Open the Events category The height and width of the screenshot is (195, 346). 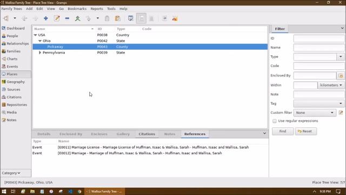[x=16, y=67]
